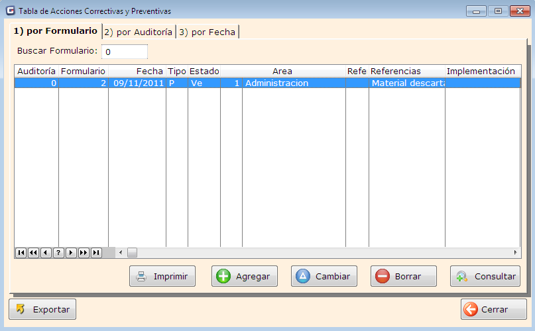Switch to the 2) por Auditoría tab
Image resolution: width=535 pixels, height=331 pixels.
[138, 32]
